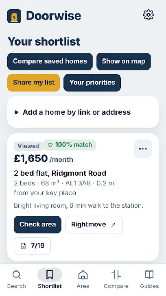Image resolution: width=166 pixels, height=296 pixels.
Task: Click the Doorwise door logo icon
Action: click(14, 16)
